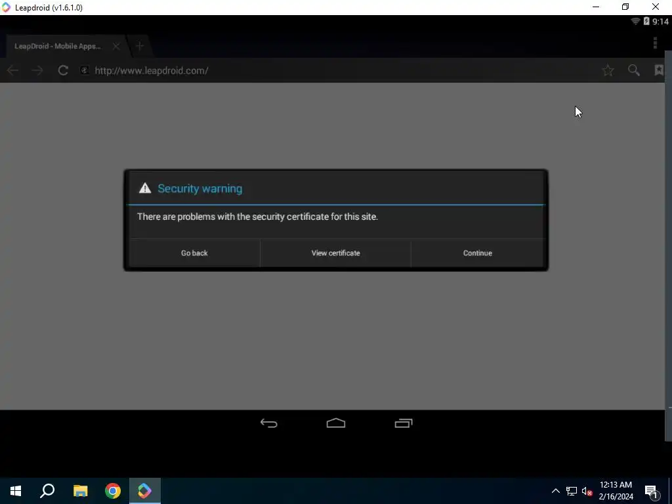Click the 9:14 Android status bar clock
Image resolution: width=672 pixels, height=504 pixels.
point(660,22)
